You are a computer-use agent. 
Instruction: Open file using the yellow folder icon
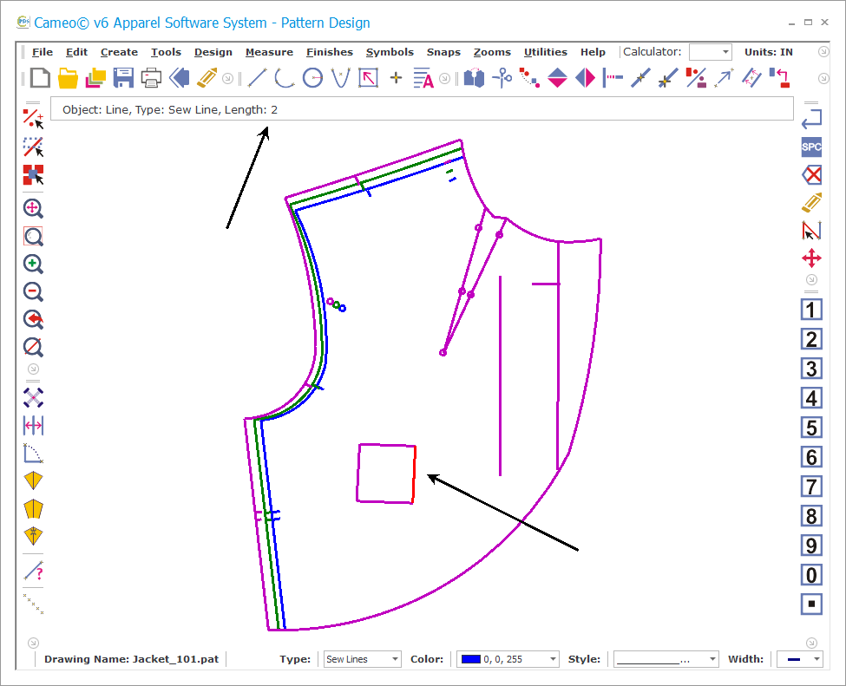pyautogui.click(x=68, y=78)
